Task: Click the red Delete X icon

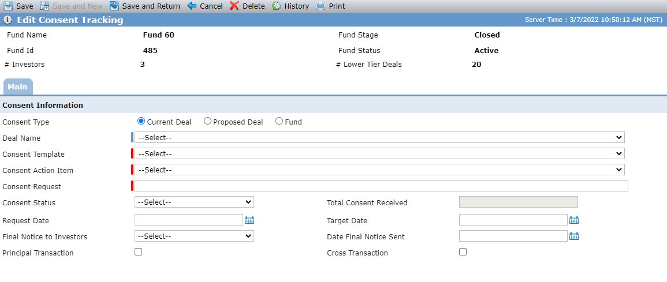Action: coord(234,6)
